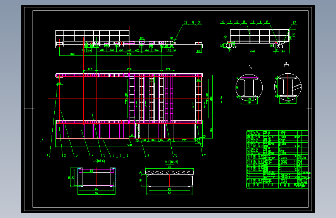The height and width of the screenshot is (218, 336).
Task: Click the detail B circular I-beam view
Action: (288, 87)
